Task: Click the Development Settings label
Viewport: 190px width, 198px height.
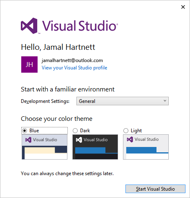Action: point(45,101)
